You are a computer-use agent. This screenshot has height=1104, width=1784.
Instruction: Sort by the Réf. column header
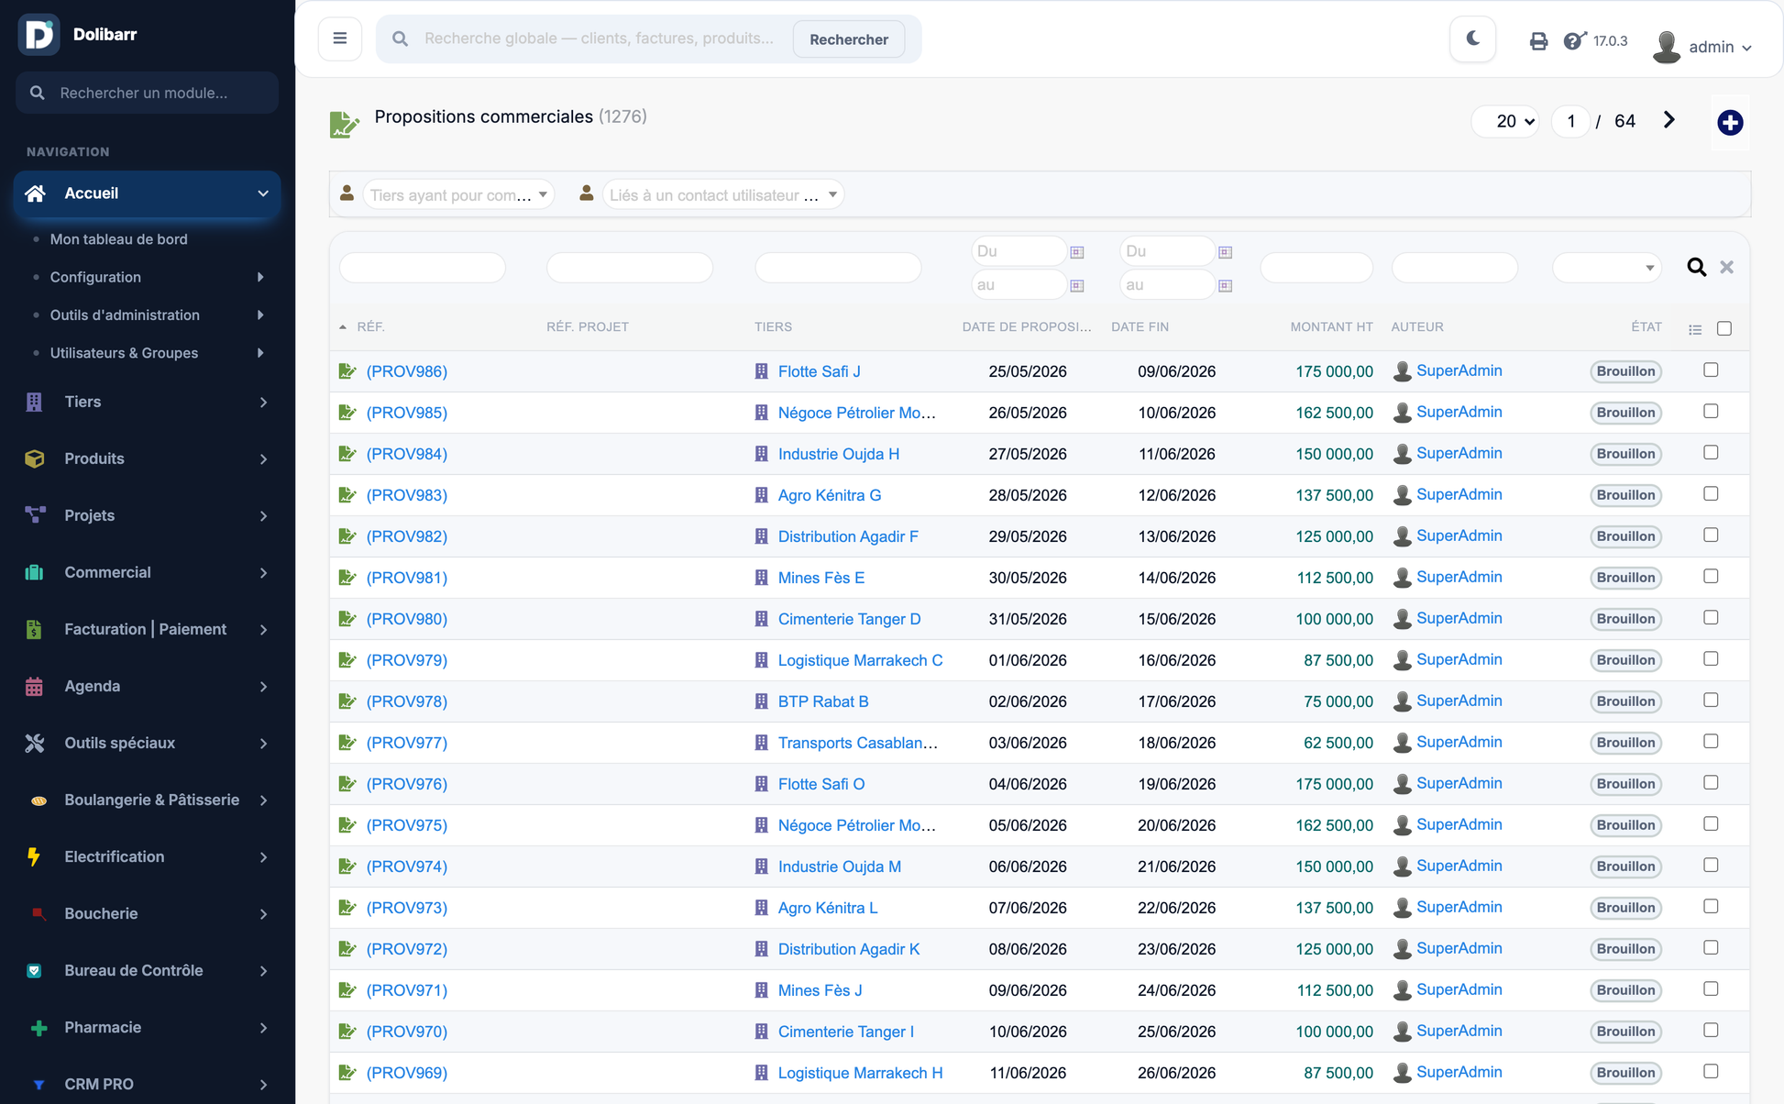click(x=370, y=326)
